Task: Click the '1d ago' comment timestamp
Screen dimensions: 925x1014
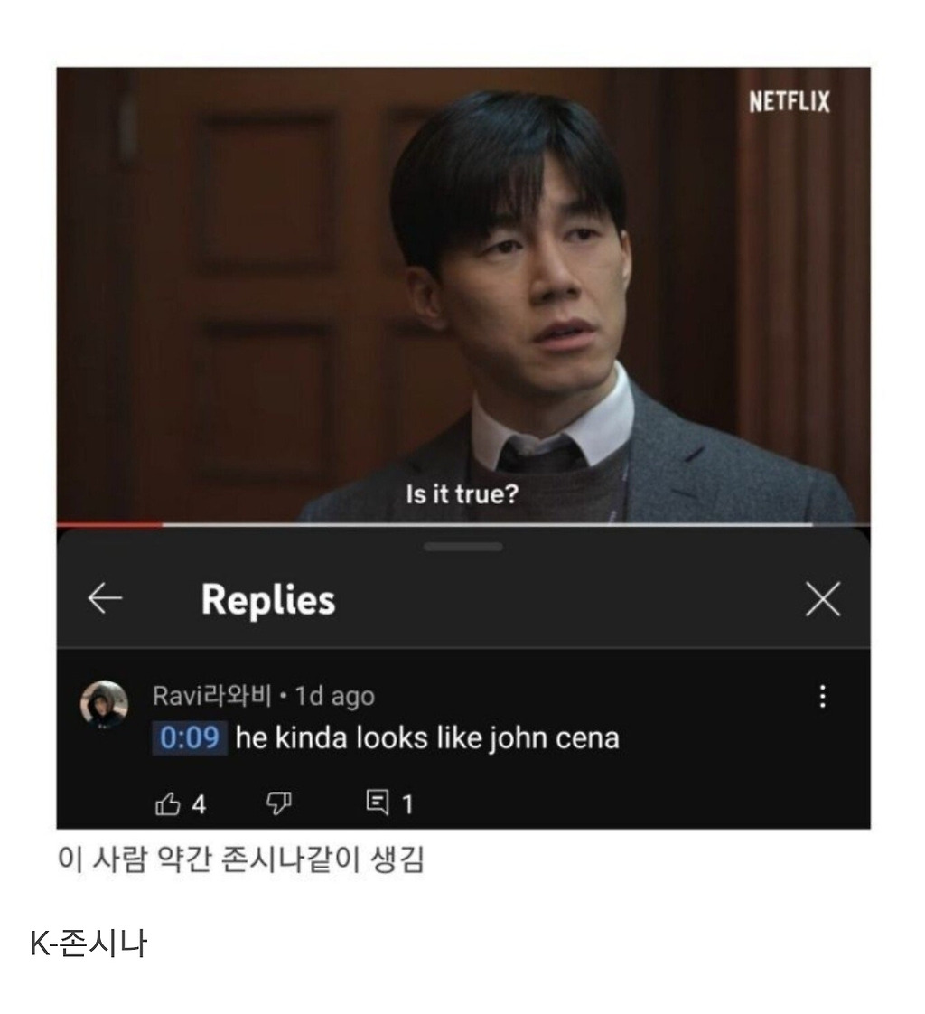Action: [335, 697]
